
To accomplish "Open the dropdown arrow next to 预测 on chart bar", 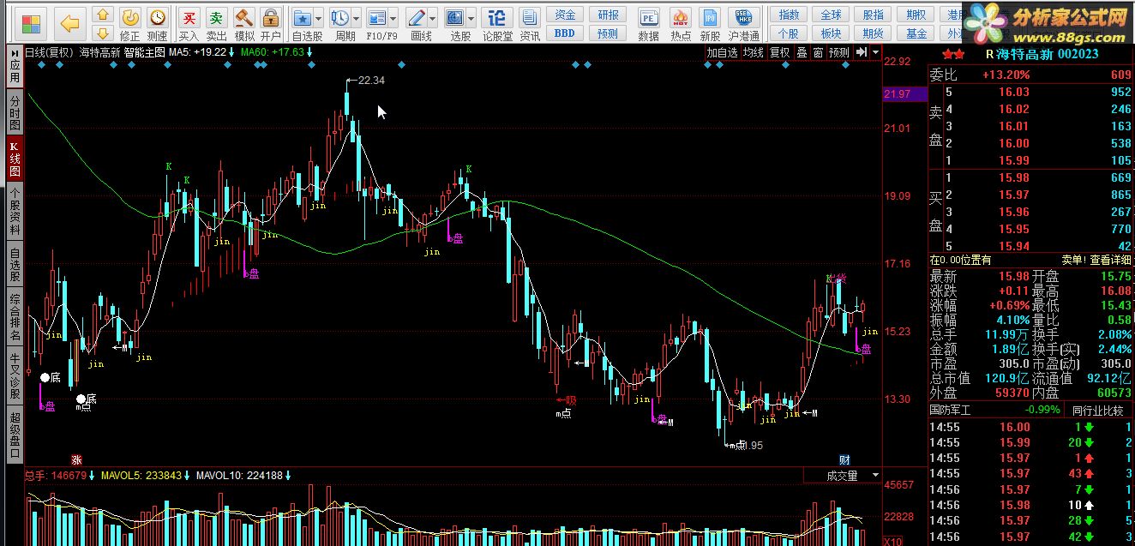I will [874, 52].
